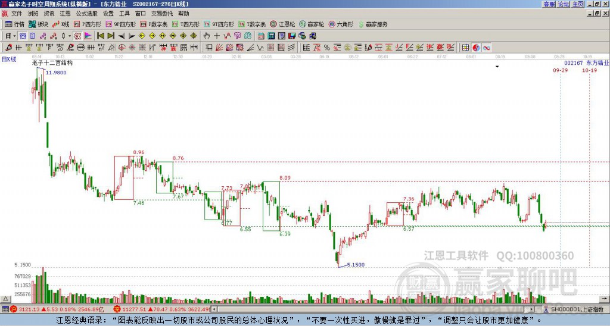The width and height of the screenshot is (610, 326).
Task: Click the horizontal scrollbar right arrow
Action: [532, 309]
